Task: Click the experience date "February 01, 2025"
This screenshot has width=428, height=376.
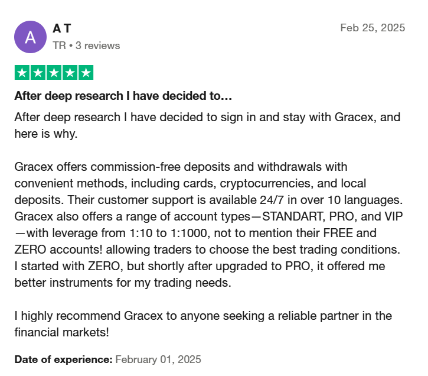Action: [x=158, y=359]
